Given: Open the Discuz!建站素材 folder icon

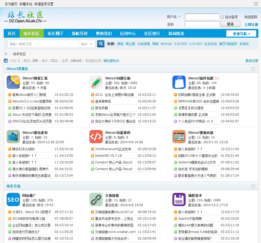Looking at the screenshot, I should [x=13, y=137].
